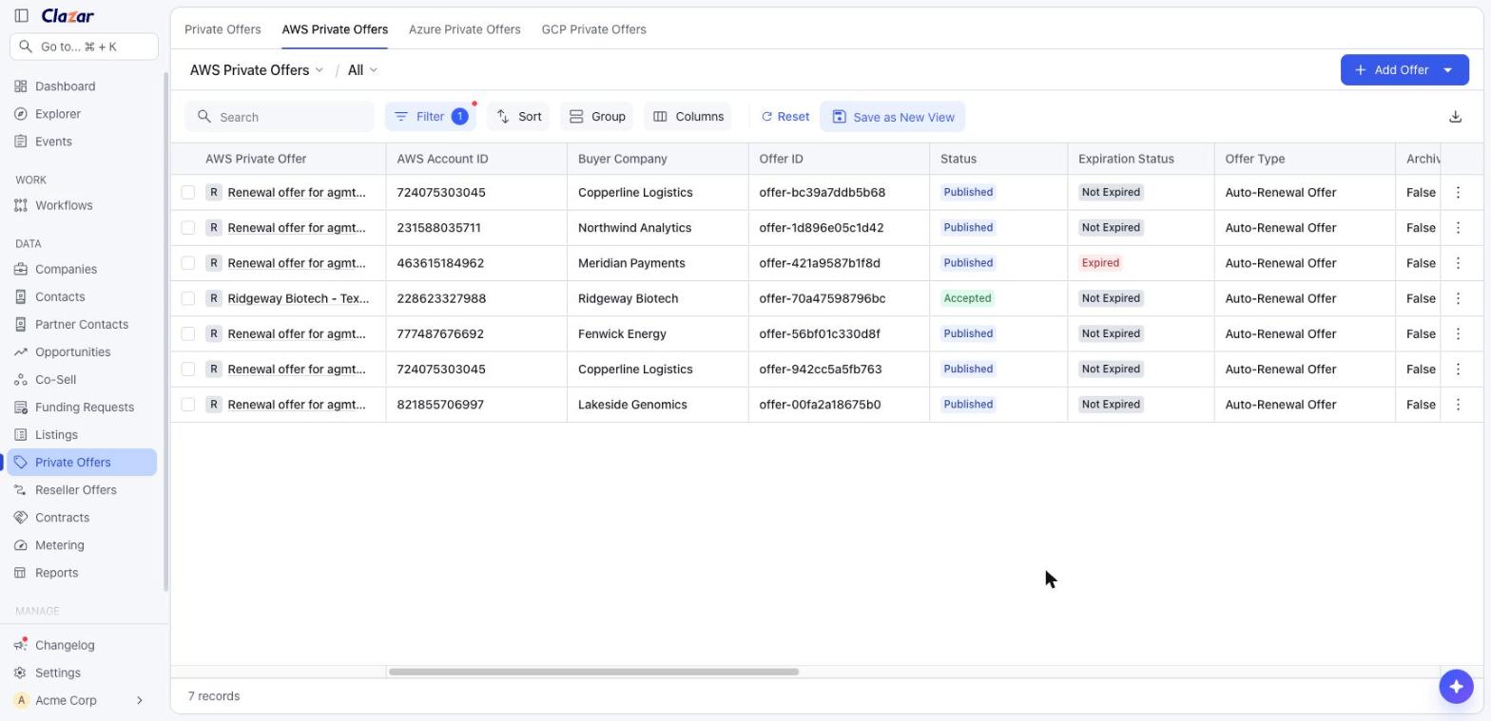Tick the Fenwick Energy row checkbox
1491x721 pixels.
188,334
